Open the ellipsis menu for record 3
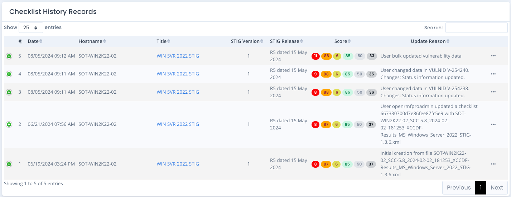Viewport: 511px width, 197px height. click(493, 92)
